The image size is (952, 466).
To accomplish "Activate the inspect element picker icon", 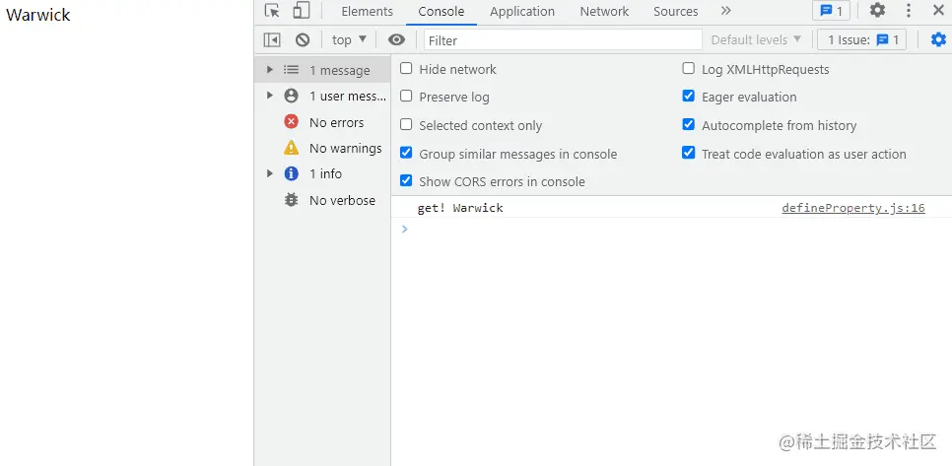I will [x=273, y=11].
